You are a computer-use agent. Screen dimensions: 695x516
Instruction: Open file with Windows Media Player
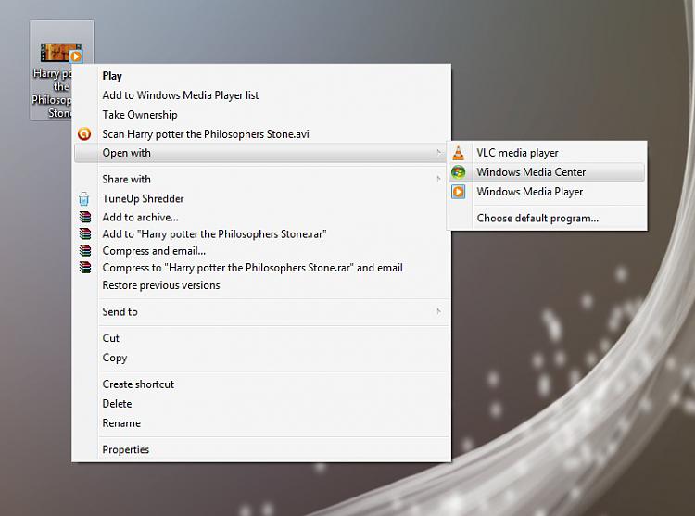tap(547, 192)
